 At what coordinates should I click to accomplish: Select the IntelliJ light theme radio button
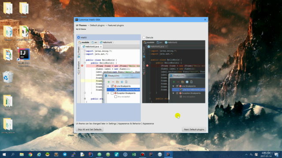pos(78,37)
